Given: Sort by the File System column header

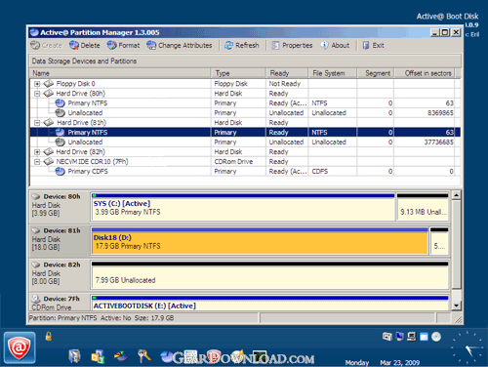Looking at the screenshot, I should pos(333,73).
